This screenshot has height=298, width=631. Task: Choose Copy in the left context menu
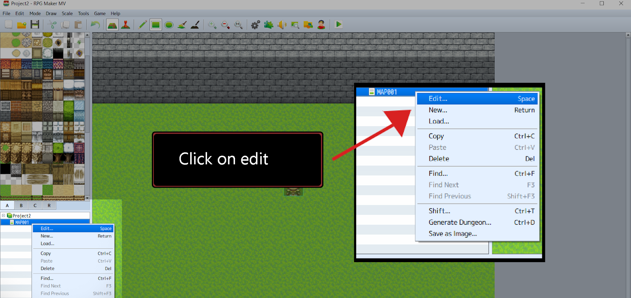pos(73,253)
